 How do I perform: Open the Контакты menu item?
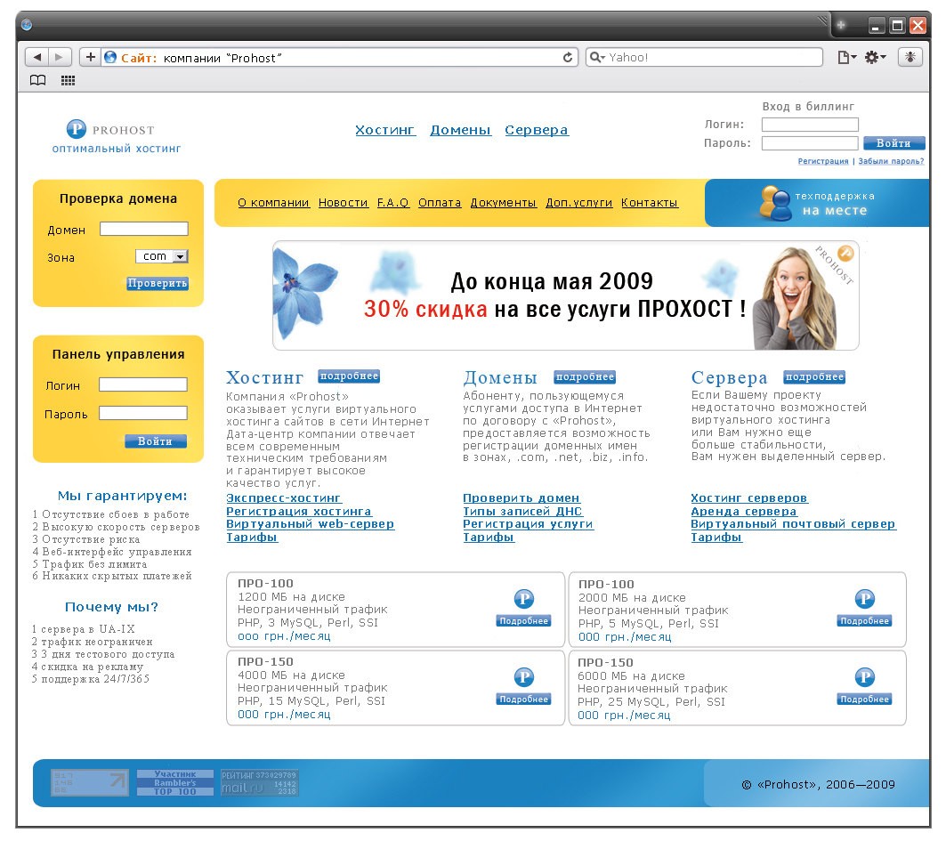tap(650, 203)
